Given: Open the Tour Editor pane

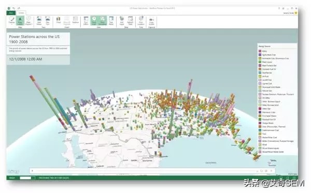Looking at the screenshot, I should click(x=86, y=21).
